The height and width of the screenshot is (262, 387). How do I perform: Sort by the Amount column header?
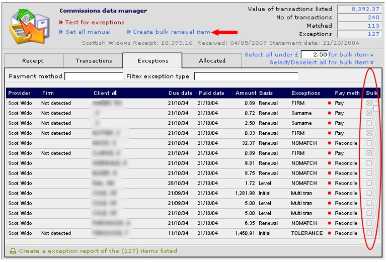click(246, 93)
